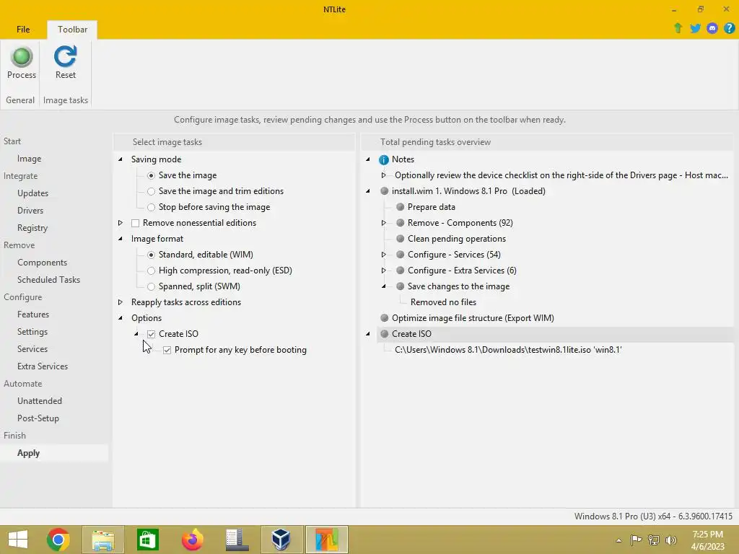The height and width of the screenshot is (554, 739).
Task: Select Spanned, split (SWM) format
Action: (151, 286)
